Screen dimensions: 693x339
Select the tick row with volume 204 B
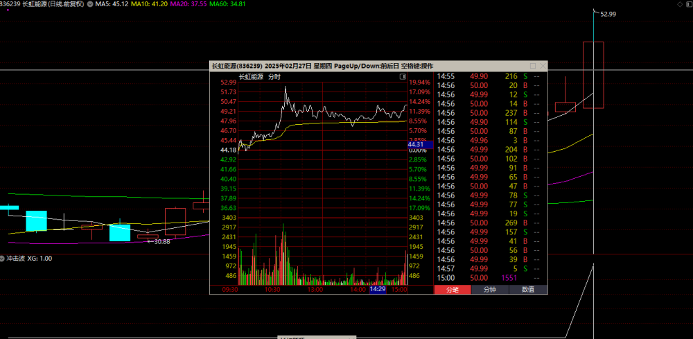(489, 150)
